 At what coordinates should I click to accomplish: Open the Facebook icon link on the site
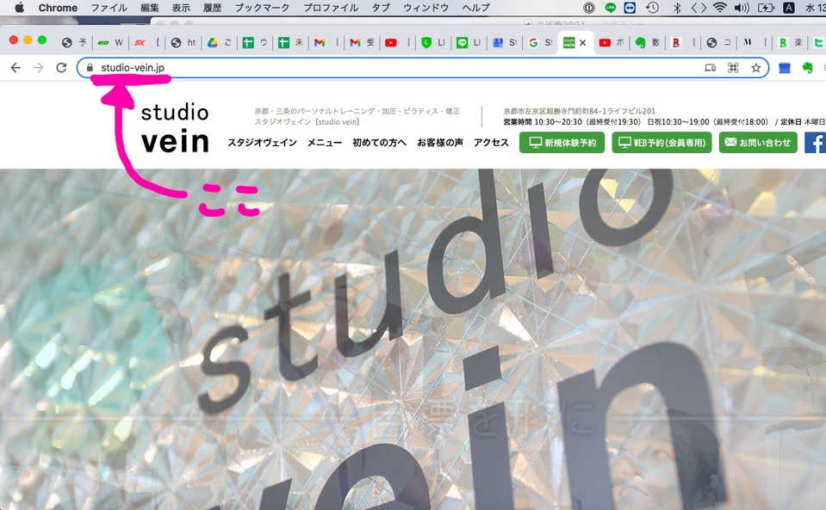pyautogui.click(x=816, y=143)
